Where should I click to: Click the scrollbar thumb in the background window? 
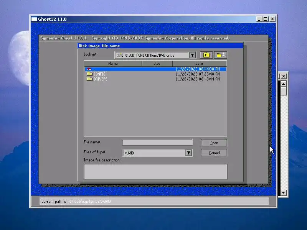pos(283,91)
